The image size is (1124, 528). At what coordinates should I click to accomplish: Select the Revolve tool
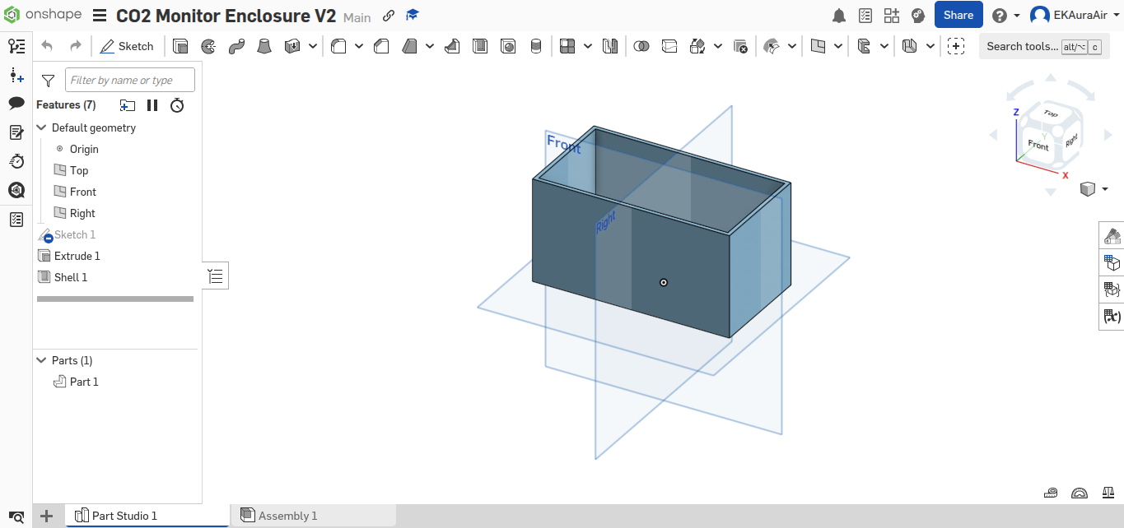[x=208, y=46]
